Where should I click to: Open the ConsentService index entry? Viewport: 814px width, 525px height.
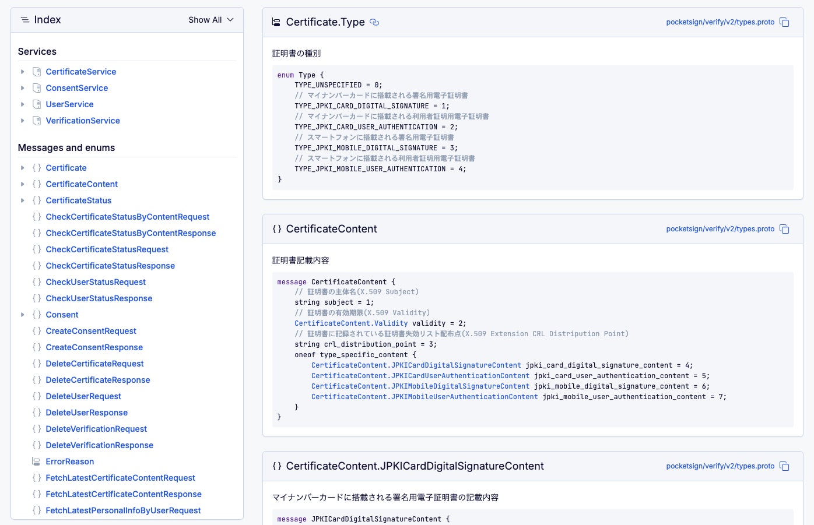77,88
